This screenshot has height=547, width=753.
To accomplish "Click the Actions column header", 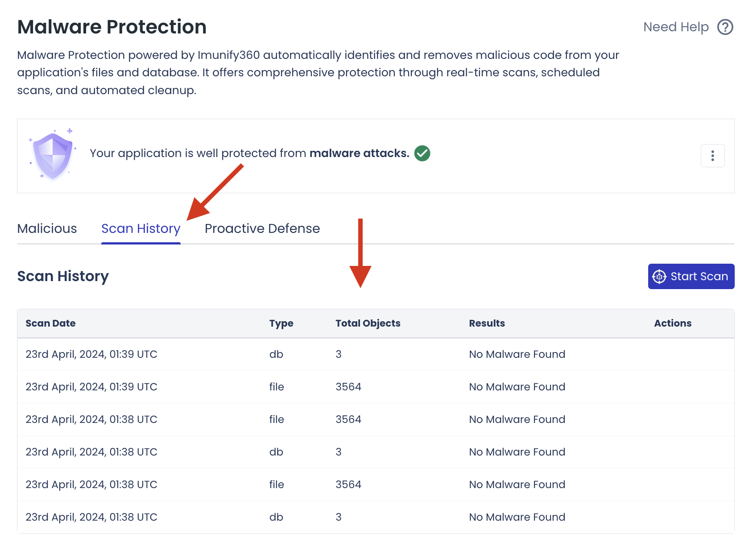I will click(x=672, y=323).
